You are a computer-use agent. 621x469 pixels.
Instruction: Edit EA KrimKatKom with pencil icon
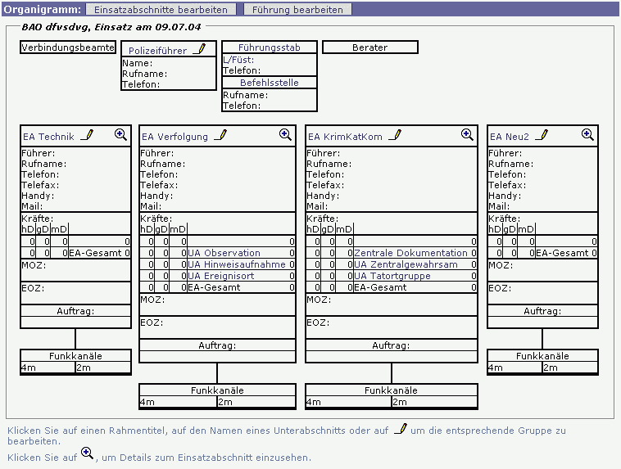(x=395, y=136)
